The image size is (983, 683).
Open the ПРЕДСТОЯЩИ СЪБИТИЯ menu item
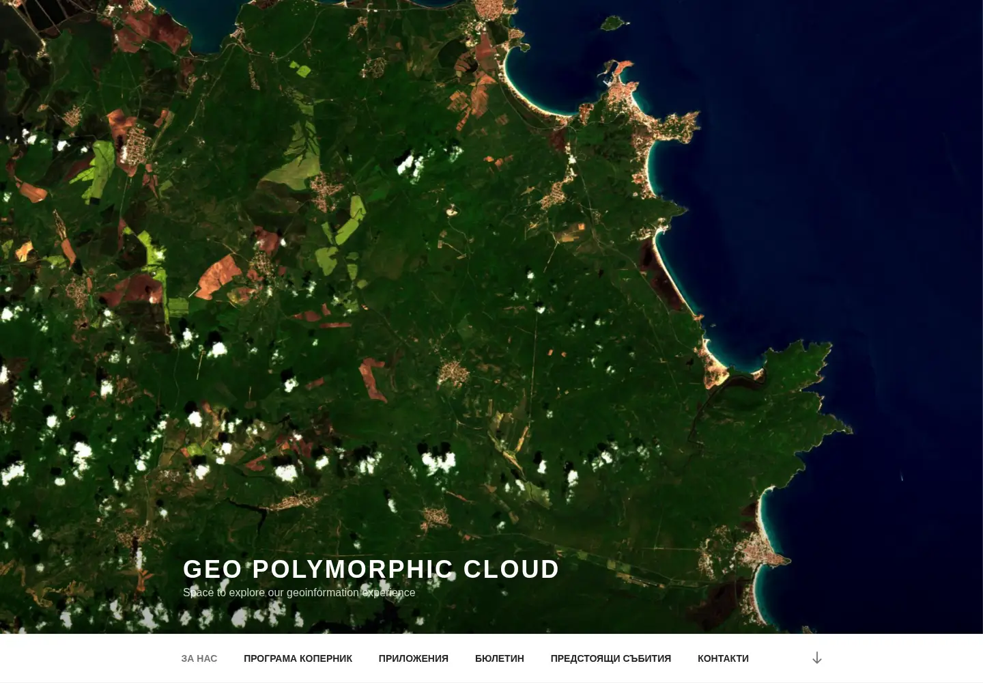[611, 658]
